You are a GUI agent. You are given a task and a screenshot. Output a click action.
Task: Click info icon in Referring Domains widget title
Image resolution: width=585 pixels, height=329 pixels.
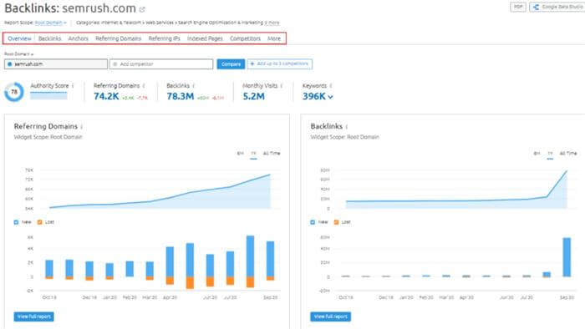pos(82,127)
